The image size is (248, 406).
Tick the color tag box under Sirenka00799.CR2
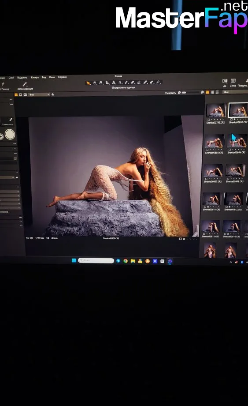tap(208, 120)
